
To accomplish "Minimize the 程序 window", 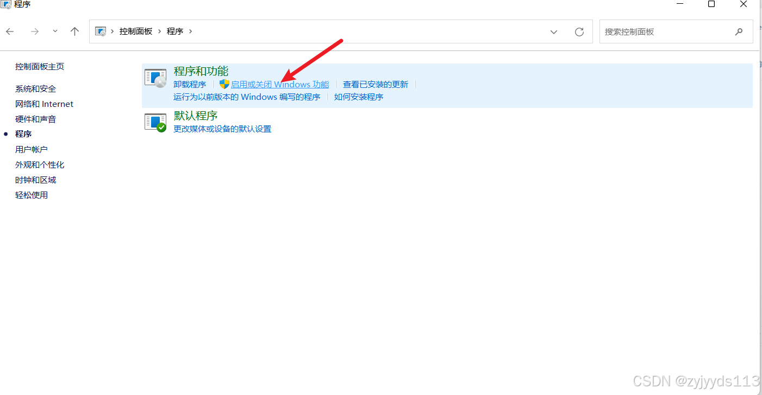I will [680, 4].
